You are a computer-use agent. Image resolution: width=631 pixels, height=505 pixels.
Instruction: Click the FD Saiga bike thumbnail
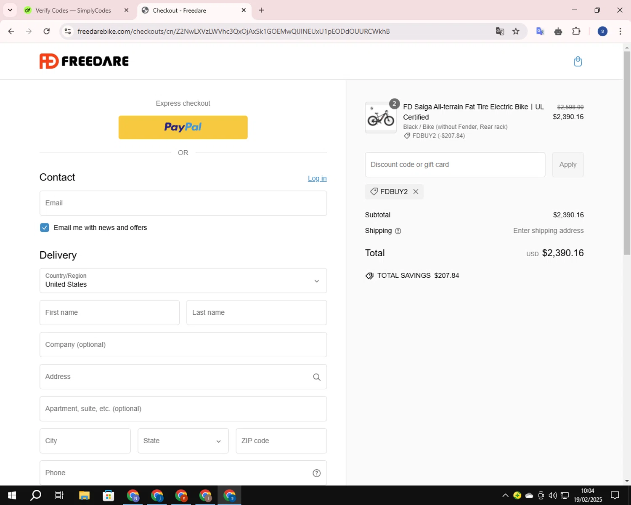click(381, 117)
